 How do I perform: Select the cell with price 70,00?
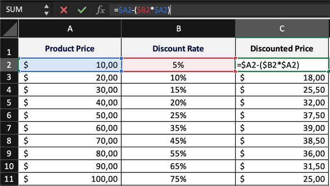tap(70, 140)
